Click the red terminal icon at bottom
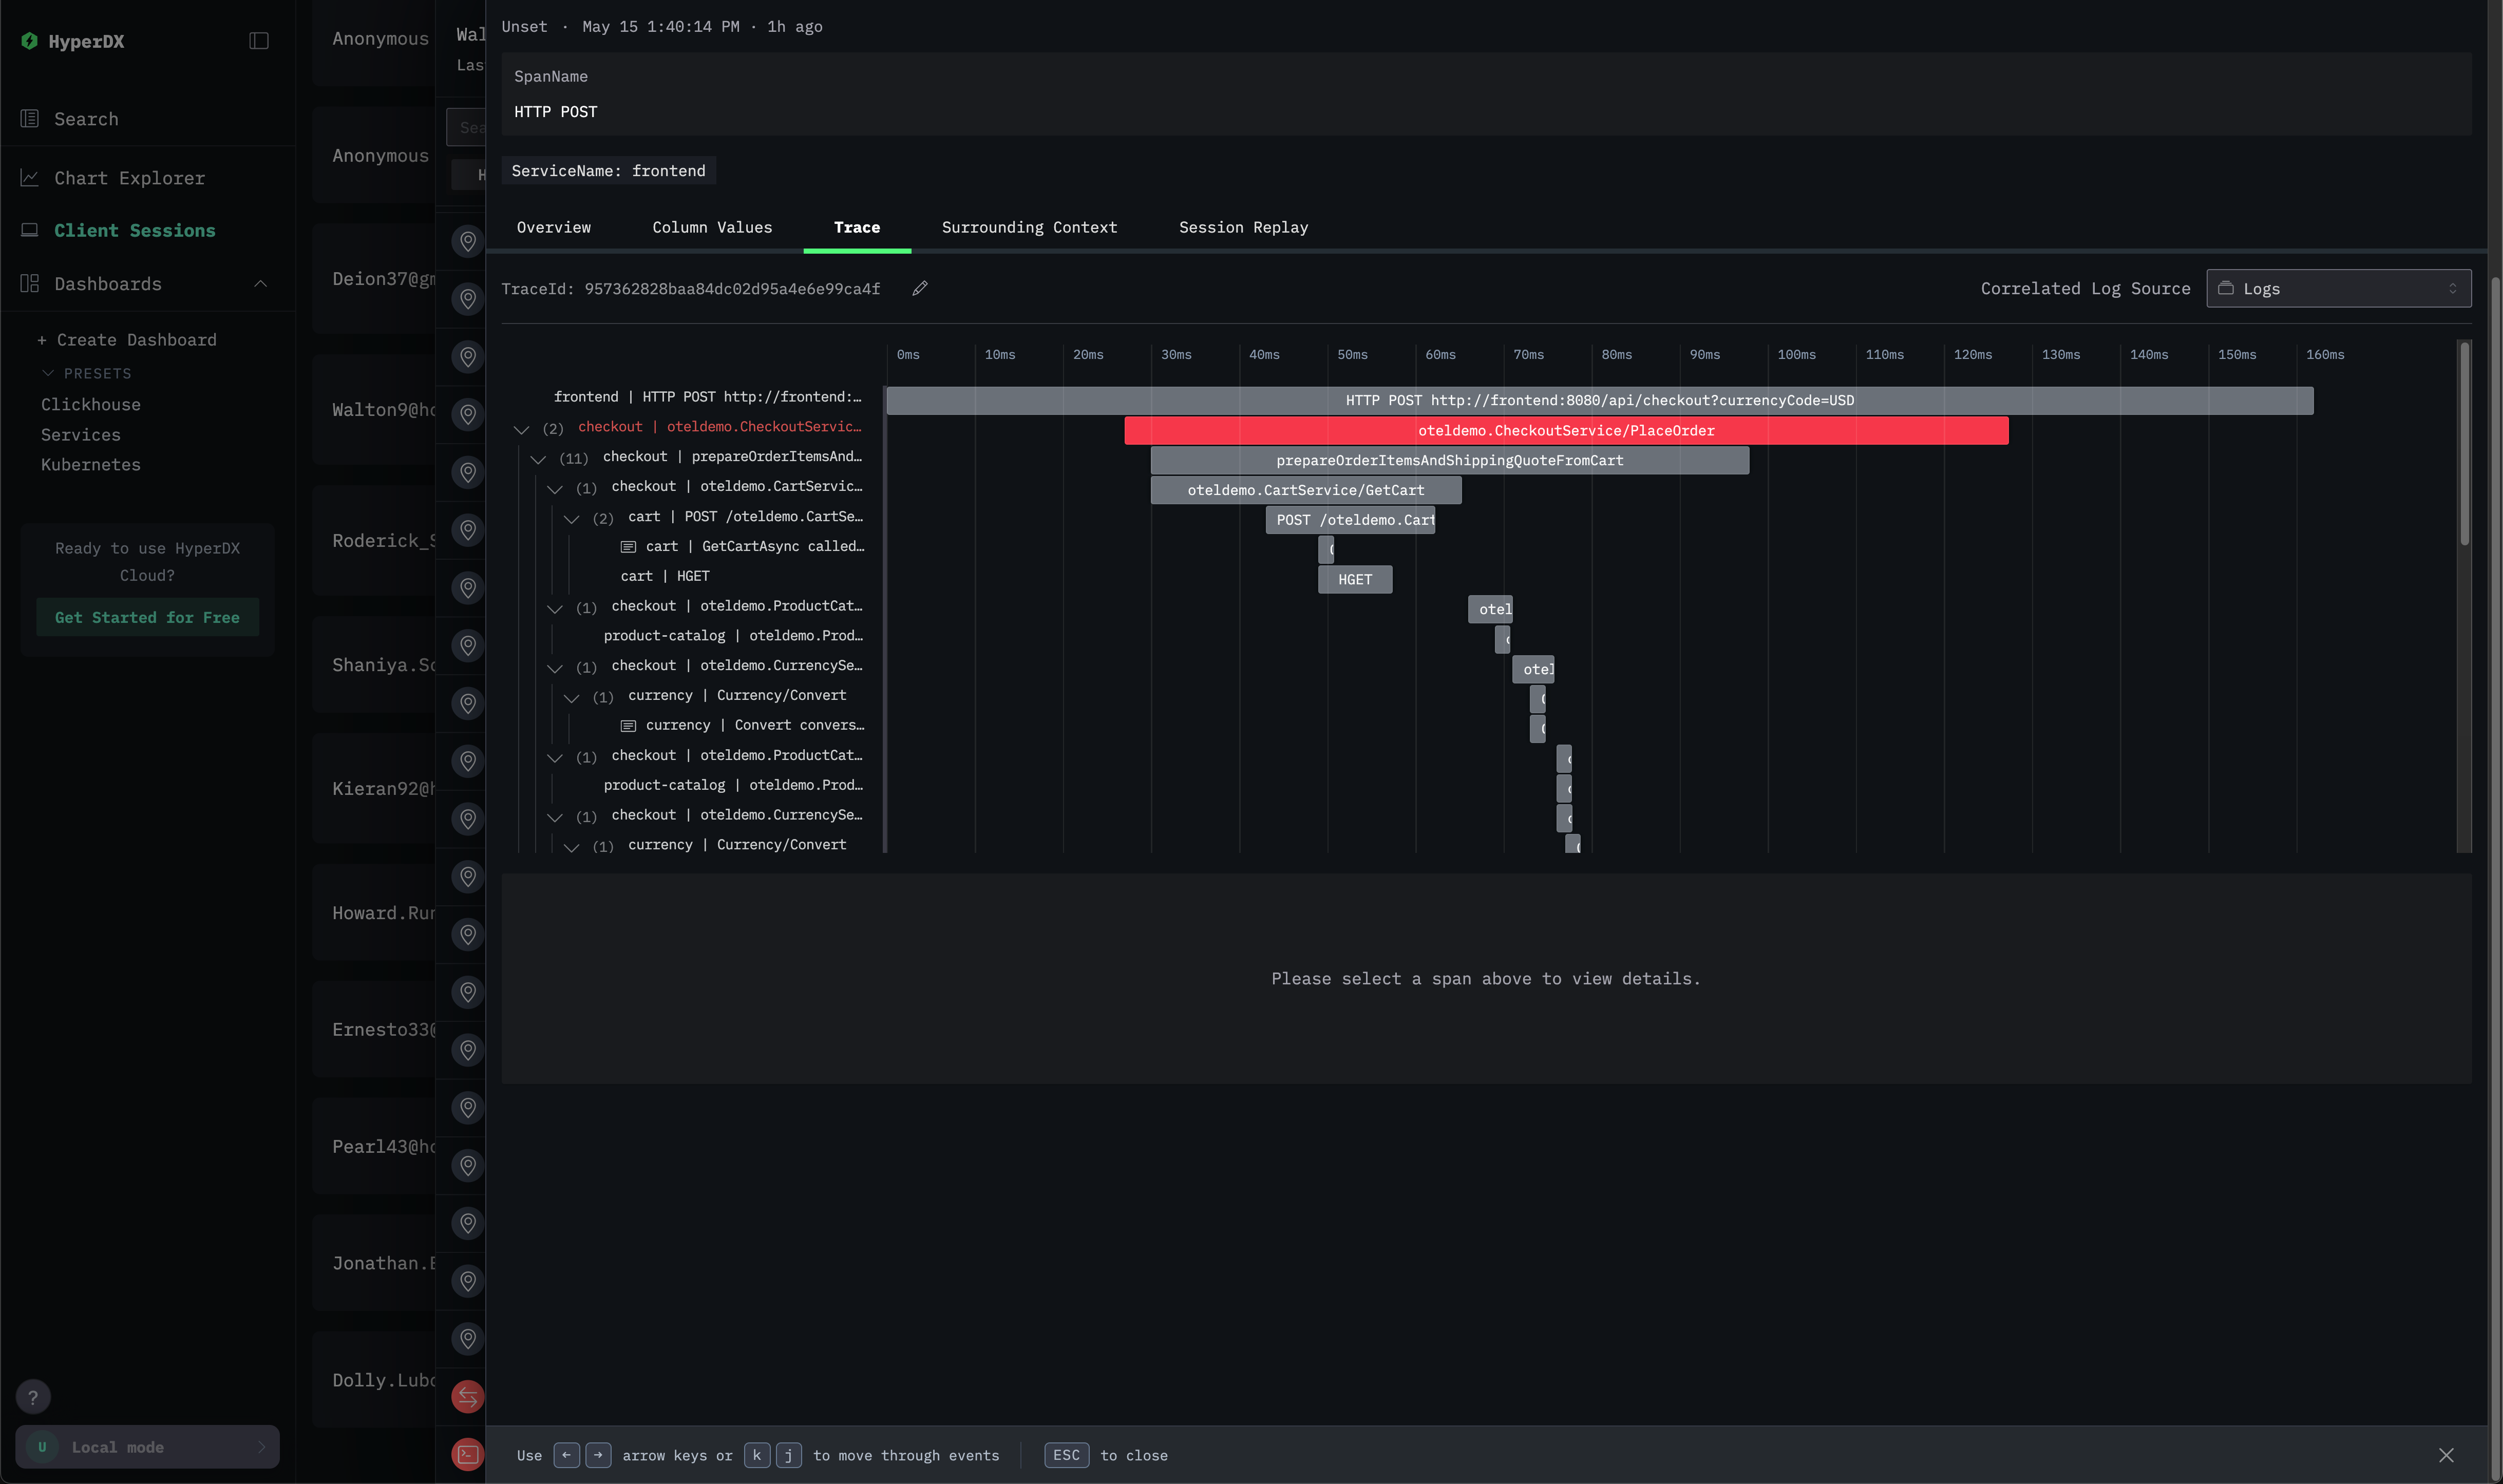 (467, 1454)
